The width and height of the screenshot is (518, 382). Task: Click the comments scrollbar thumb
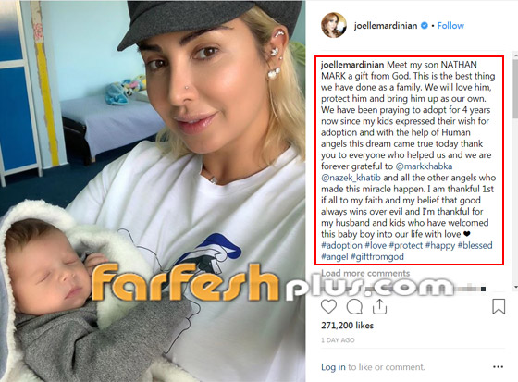(515, 88)
